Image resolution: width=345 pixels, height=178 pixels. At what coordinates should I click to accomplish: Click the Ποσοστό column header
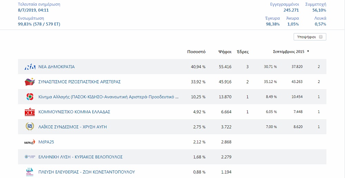tap(196, 52)
